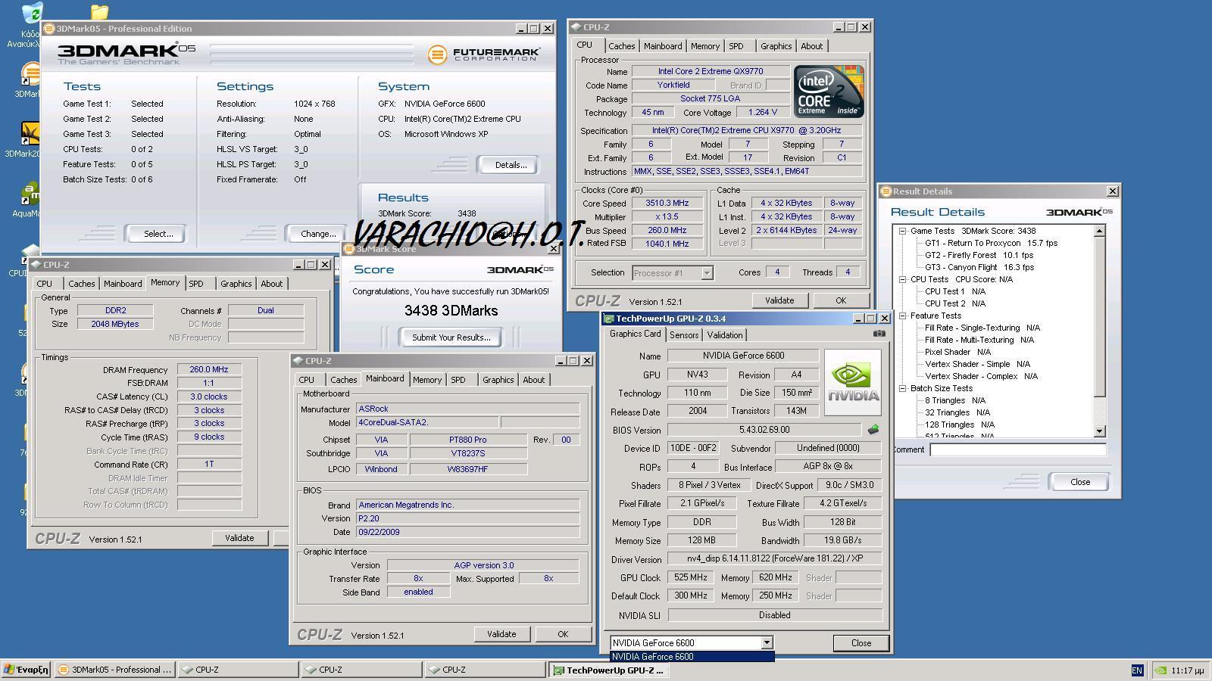This screenshot has height=681, width=1212.
Task: Collapse the Game Tests tree node
Action: [902, 231]
